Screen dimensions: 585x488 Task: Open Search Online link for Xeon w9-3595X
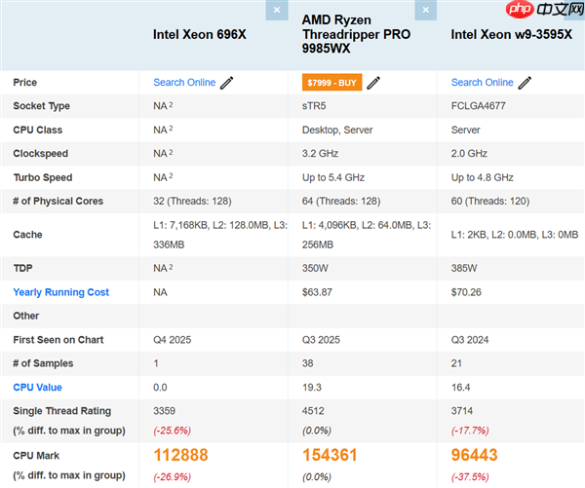483,83
